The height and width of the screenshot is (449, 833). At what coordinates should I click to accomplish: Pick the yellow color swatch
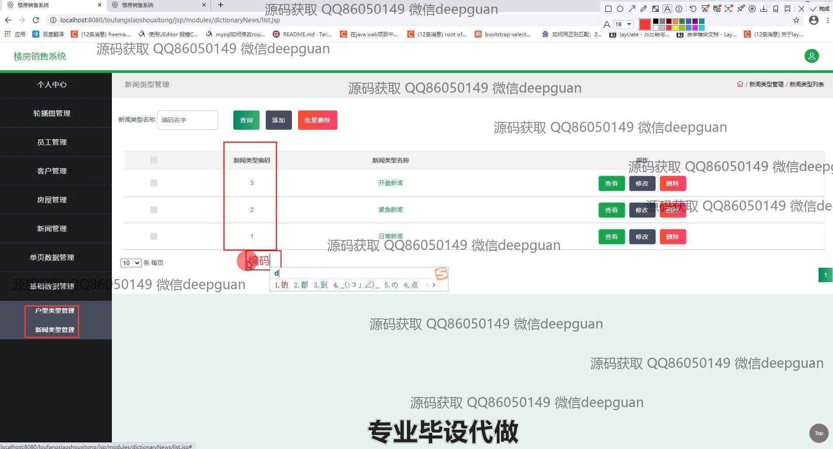(x=675, y=28)
